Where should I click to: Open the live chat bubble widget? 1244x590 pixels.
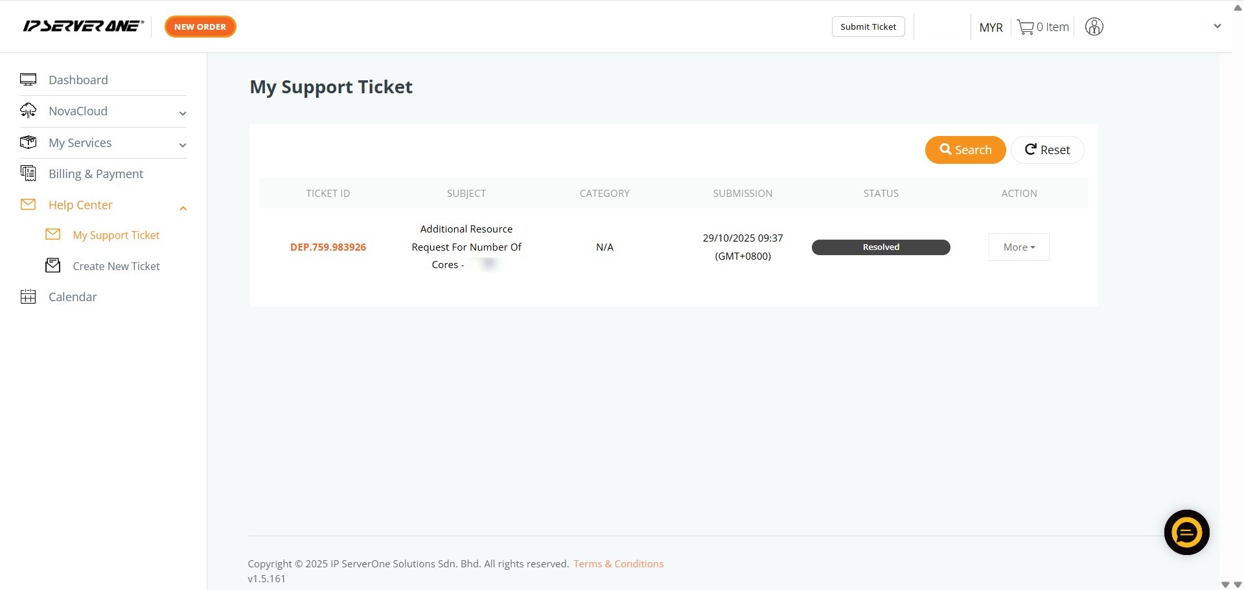point(1186,532)
